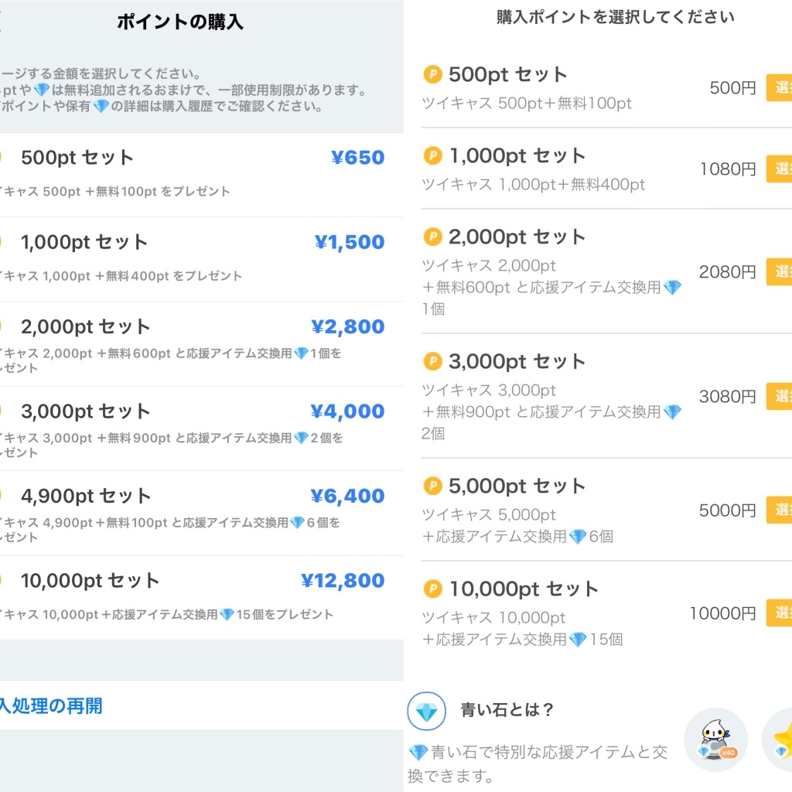Click 5,000pt セット title

[517, 486]
